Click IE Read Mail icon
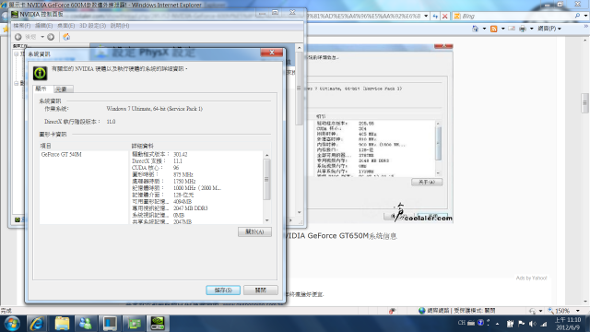 512,29
